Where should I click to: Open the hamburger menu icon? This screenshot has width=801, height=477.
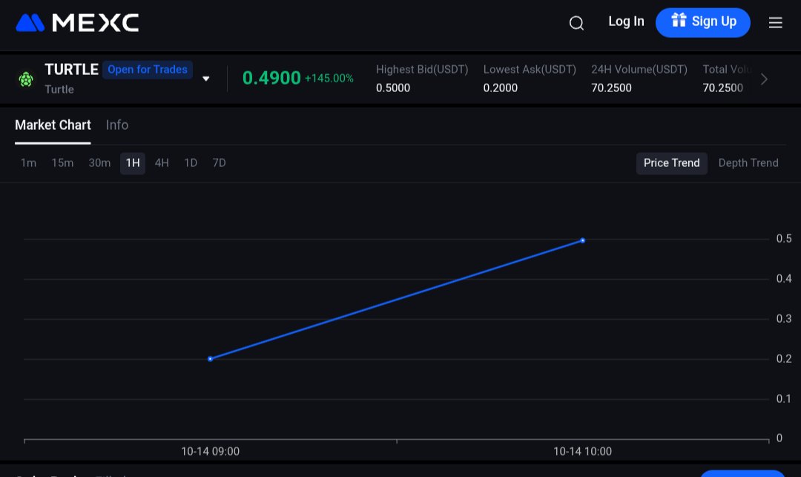point(776,23)
